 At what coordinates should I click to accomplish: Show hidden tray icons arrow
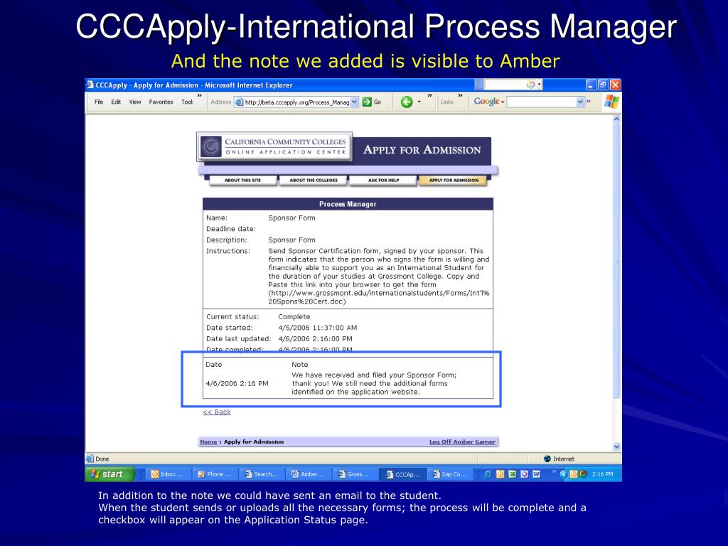pyautogui.click(x=564, y=474)
